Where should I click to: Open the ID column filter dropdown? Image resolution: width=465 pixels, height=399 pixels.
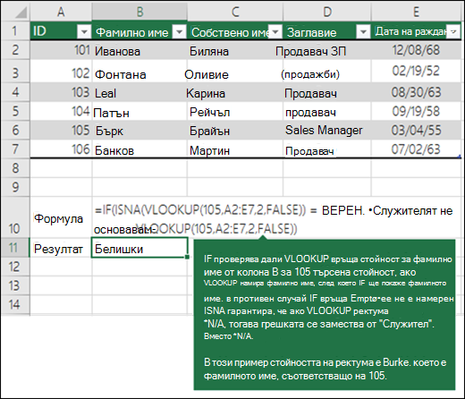(84, 31)
